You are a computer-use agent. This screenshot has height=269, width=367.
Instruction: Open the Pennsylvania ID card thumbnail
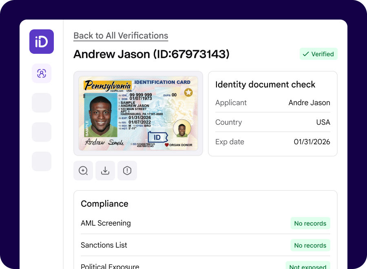pyautogui.click(x=138, y=113)
